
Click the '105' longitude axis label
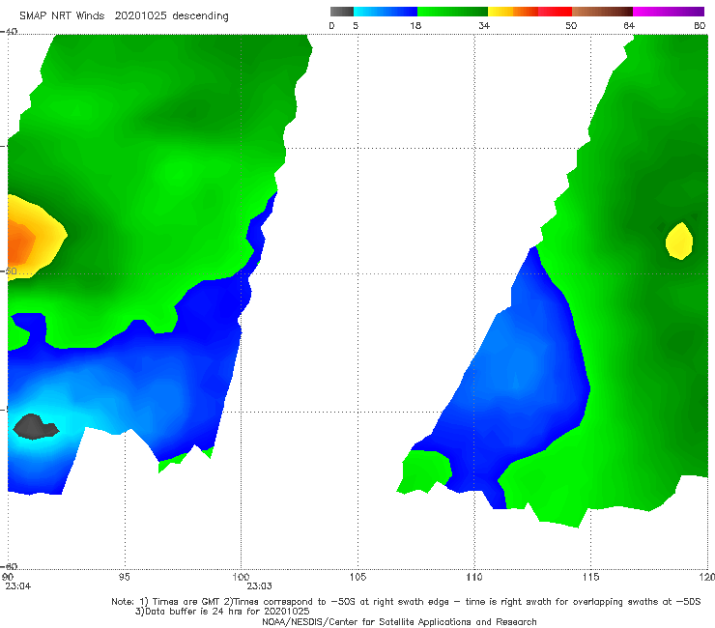click(357, 578)
